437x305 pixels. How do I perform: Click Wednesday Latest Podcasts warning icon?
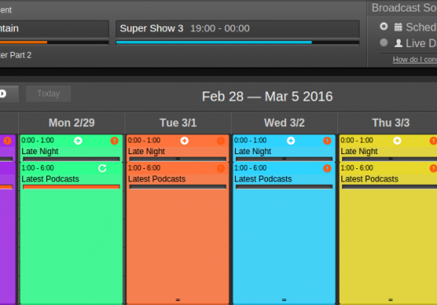[x=327, y=168]
